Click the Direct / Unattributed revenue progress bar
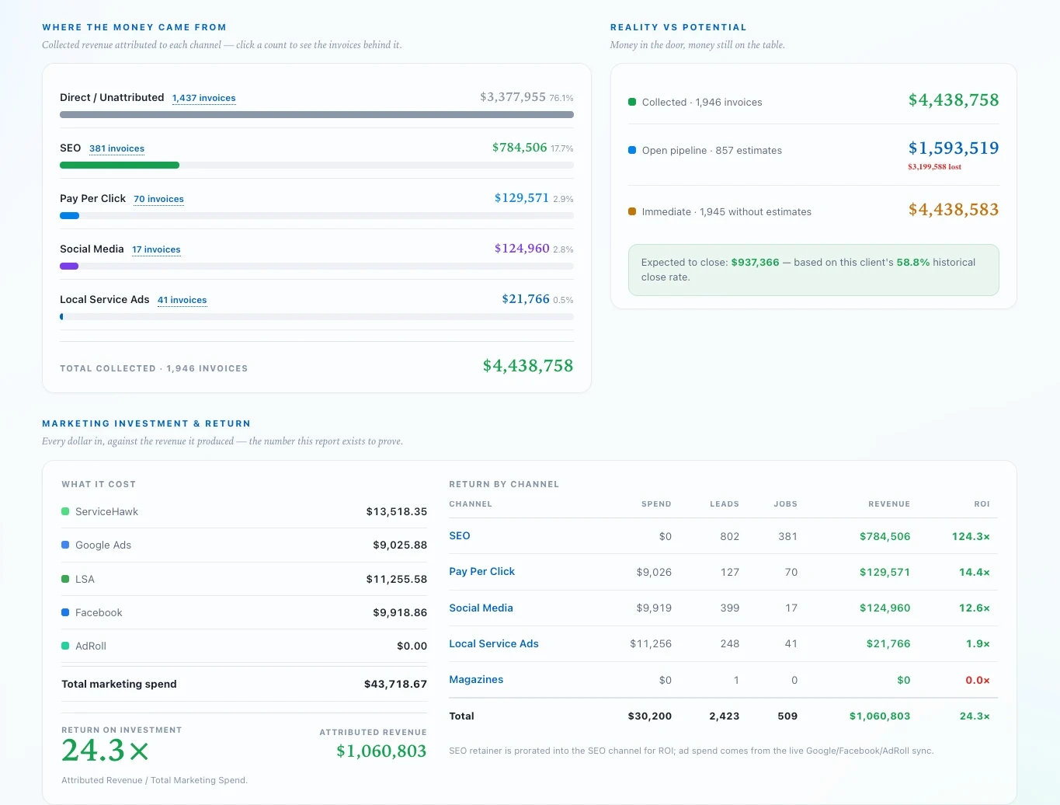1060x805 pixels. [317, 114]
